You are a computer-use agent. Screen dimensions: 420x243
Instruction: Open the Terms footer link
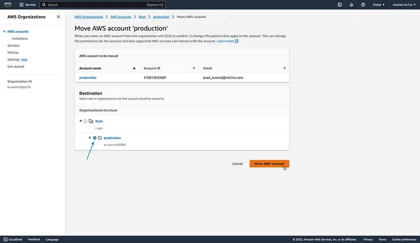click(x=382, y=239)
